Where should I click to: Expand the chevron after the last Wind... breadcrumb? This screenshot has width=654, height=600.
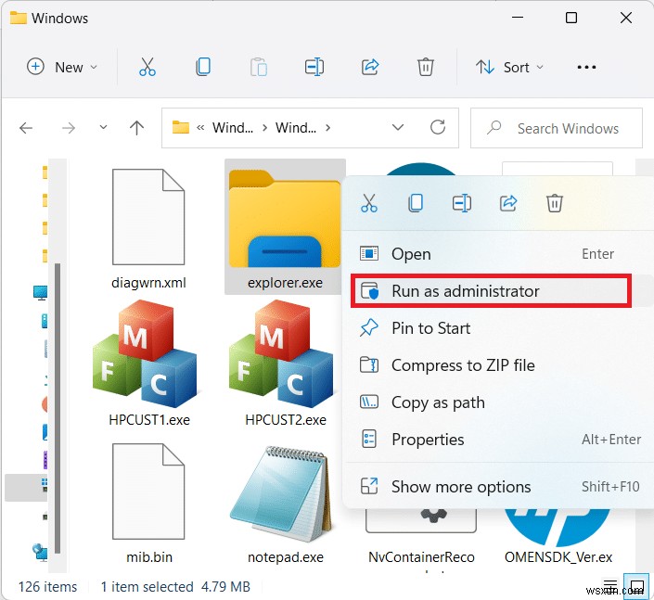(x=327, y=128)
